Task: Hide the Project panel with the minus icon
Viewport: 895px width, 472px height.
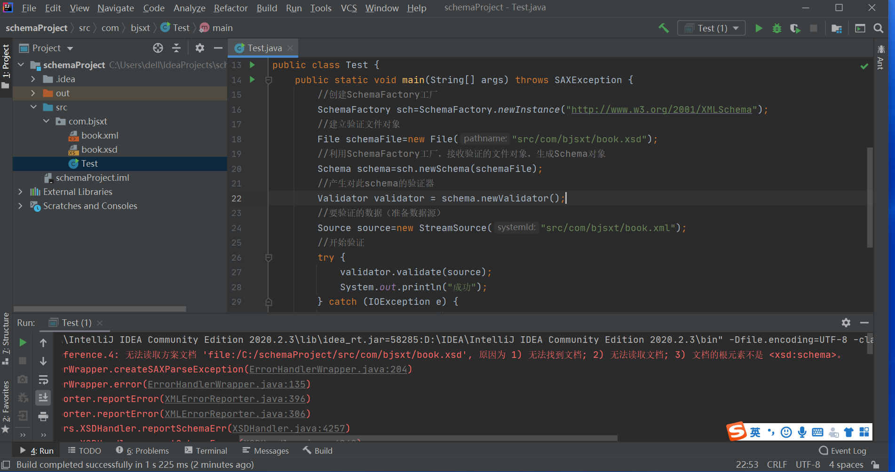Action: pyautogui.click(x=218, y=48)
